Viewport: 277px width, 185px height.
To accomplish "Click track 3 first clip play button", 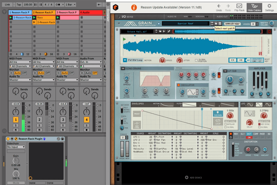I will pyautogui.click(x=58, y=18).
